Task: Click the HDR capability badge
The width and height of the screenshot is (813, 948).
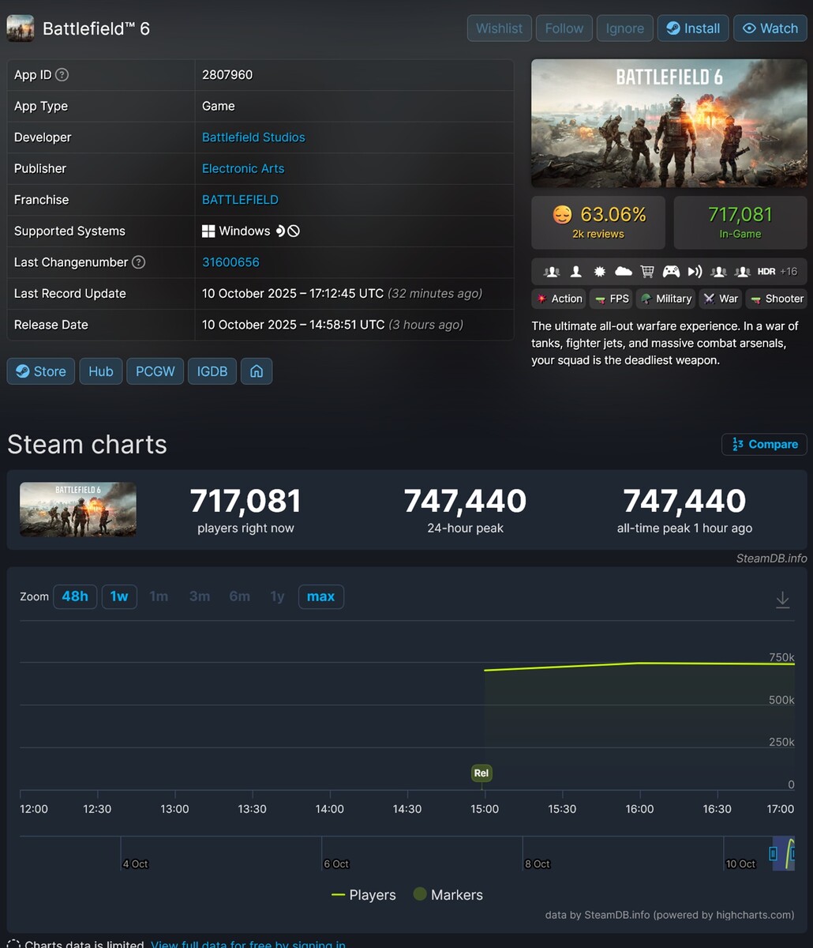Action: click(766, 271)
